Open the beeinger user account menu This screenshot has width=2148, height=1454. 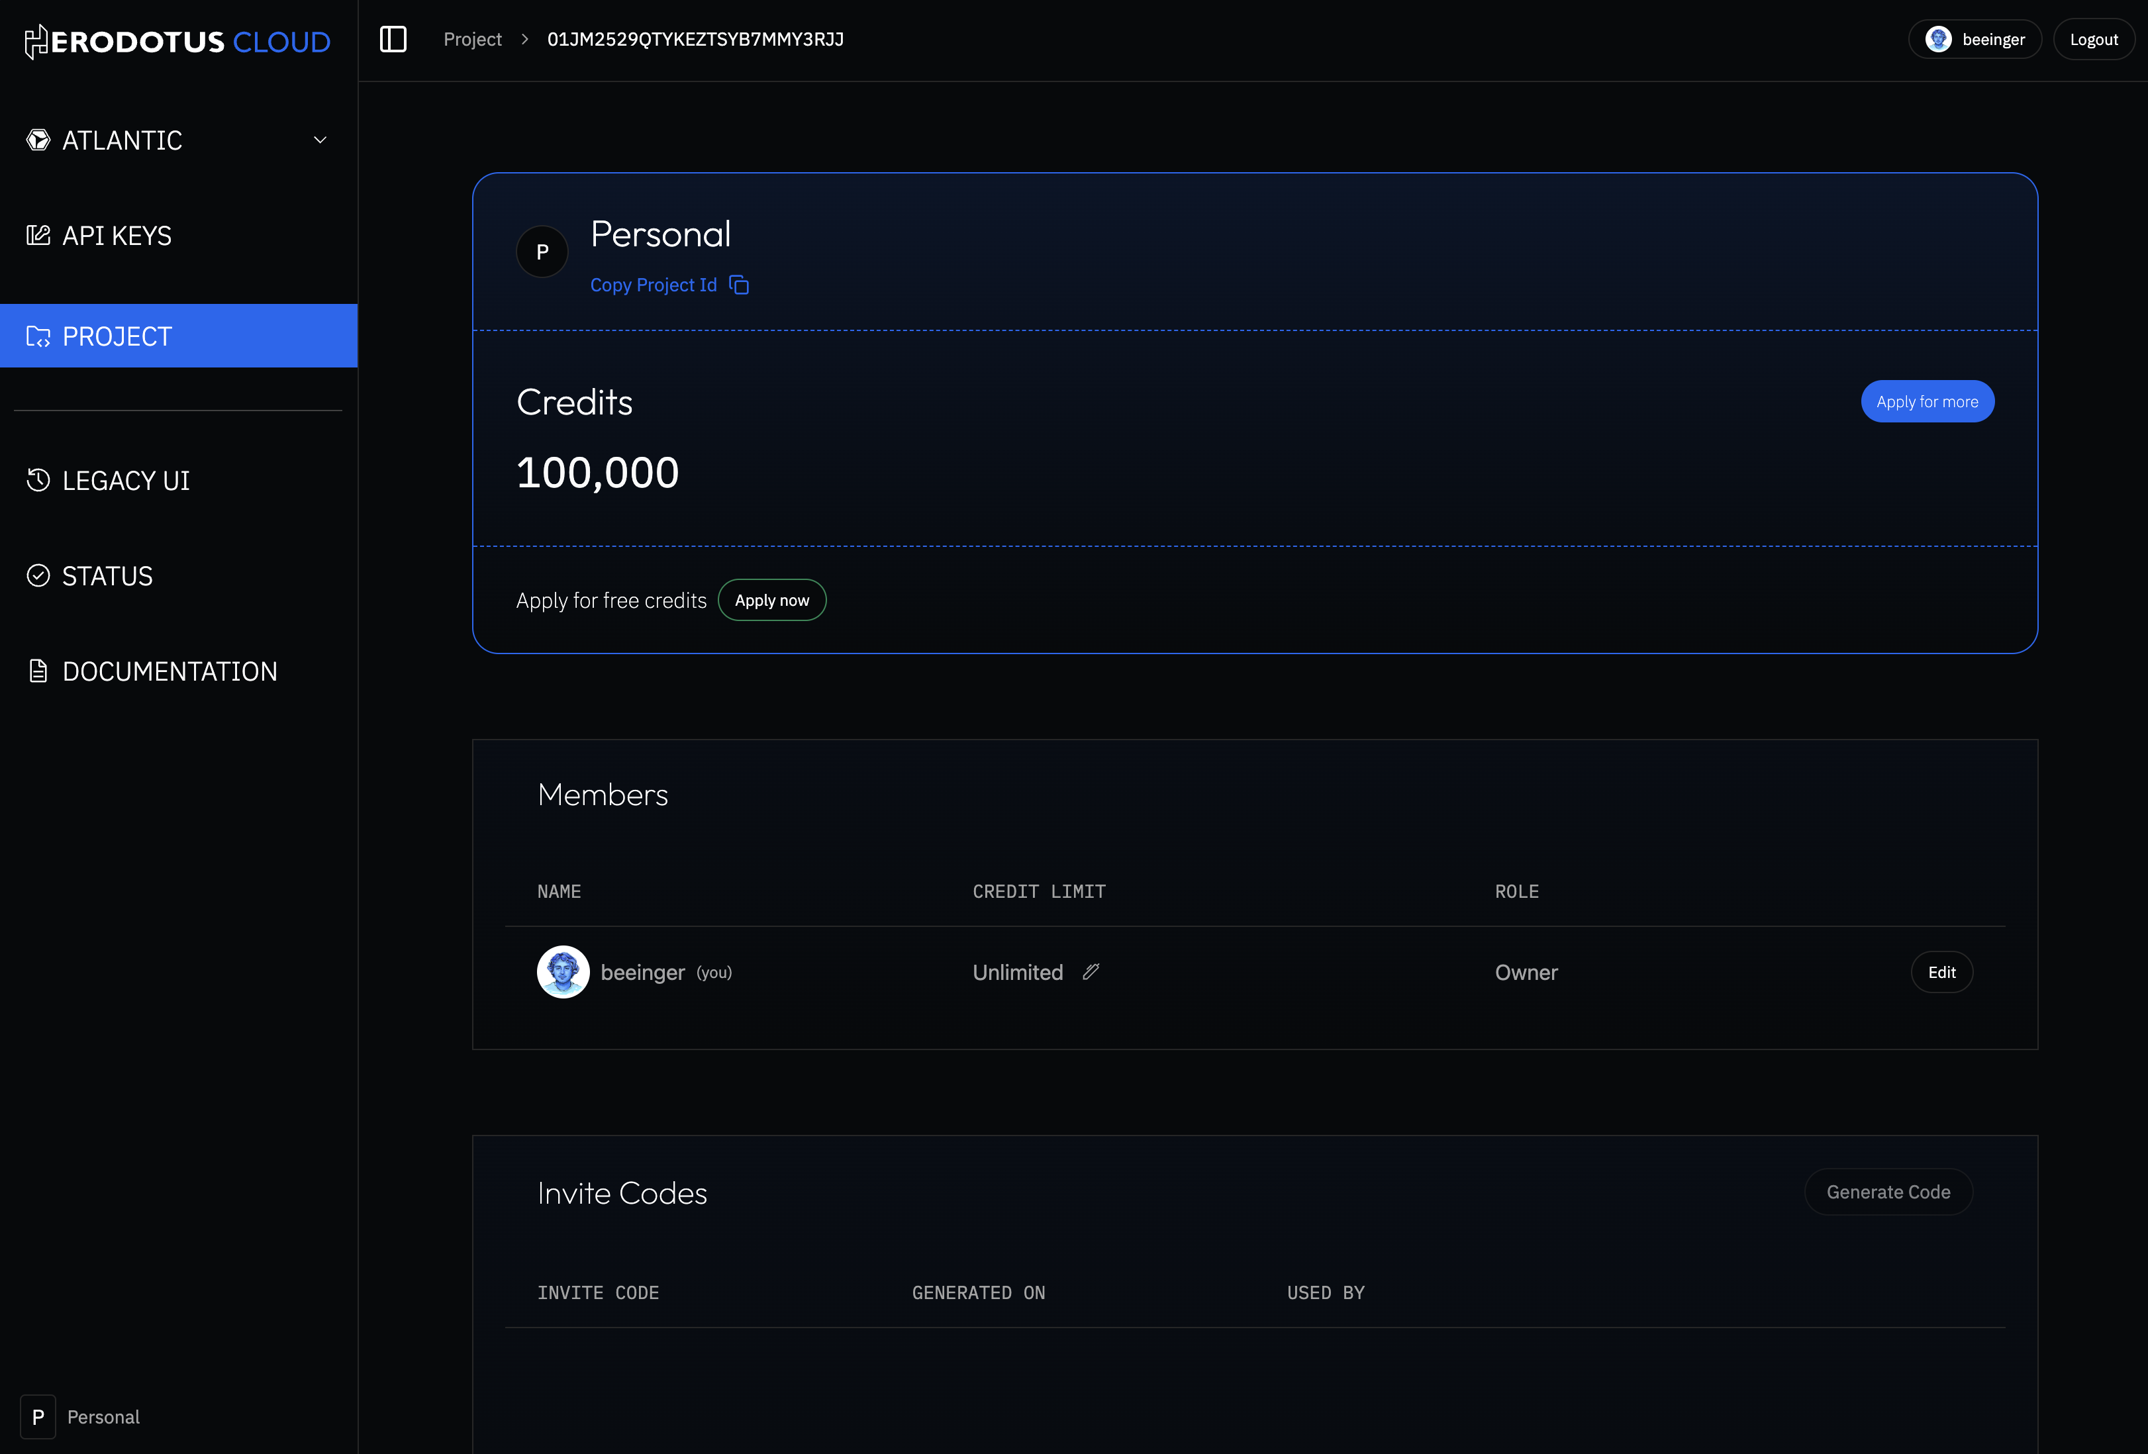pos(1975,39)
